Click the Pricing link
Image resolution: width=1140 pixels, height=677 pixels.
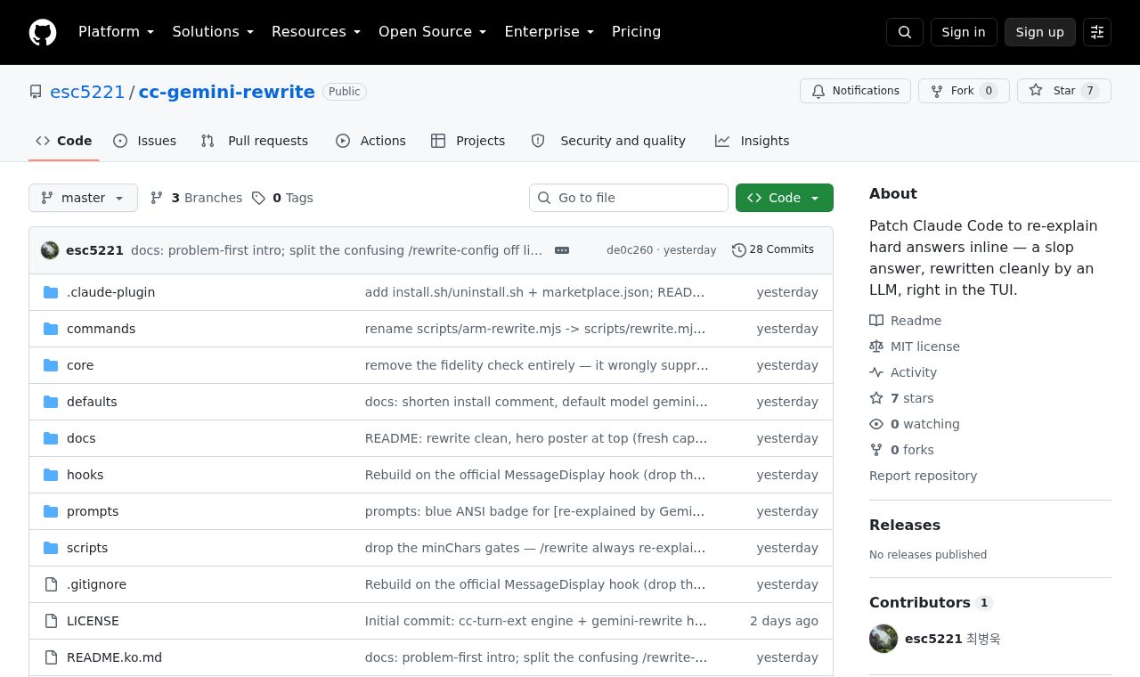click(x=636, y=32)
